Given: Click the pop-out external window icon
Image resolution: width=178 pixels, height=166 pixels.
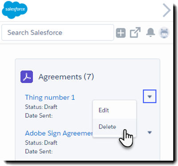Looking at the screenshot, I should (135, 33).
